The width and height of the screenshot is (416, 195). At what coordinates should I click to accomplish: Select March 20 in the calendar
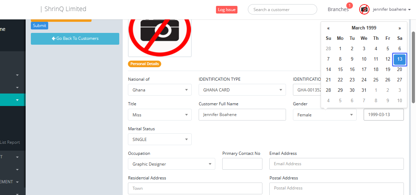[399, 69]
